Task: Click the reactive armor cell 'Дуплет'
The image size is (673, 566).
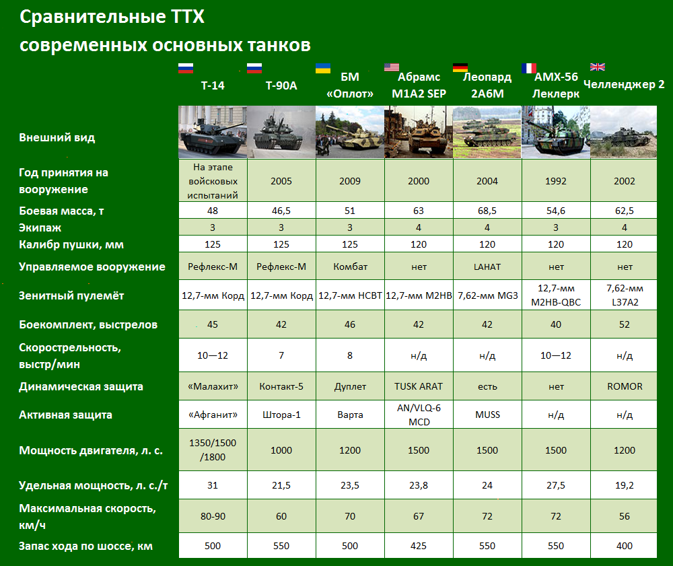Action: [350, 386]
